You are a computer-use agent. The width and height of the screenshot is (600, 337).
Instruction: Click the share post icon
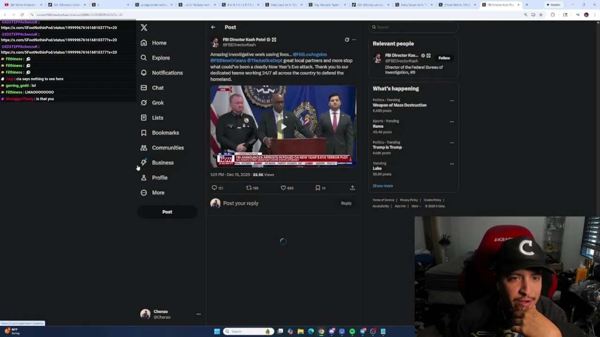(x=352, y=188)
